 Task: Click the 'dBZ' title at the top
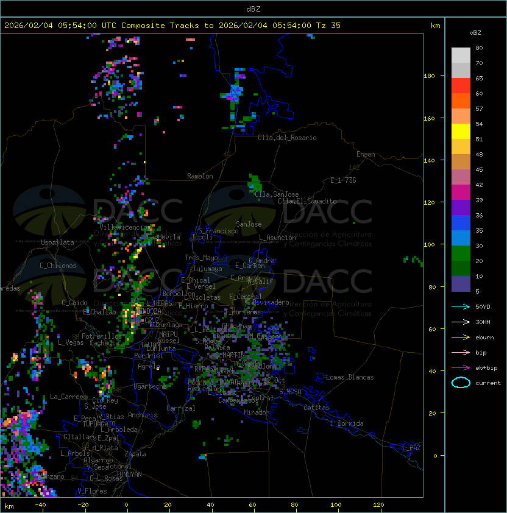click(x=253, y=9)
